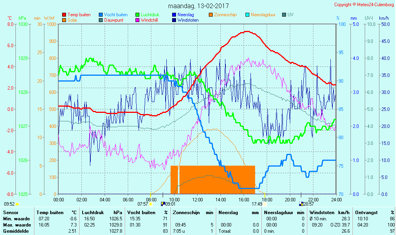This screenshot has height=235, width=396.
Task: Click the Solar legend label
Action: (x=73, y=20)
